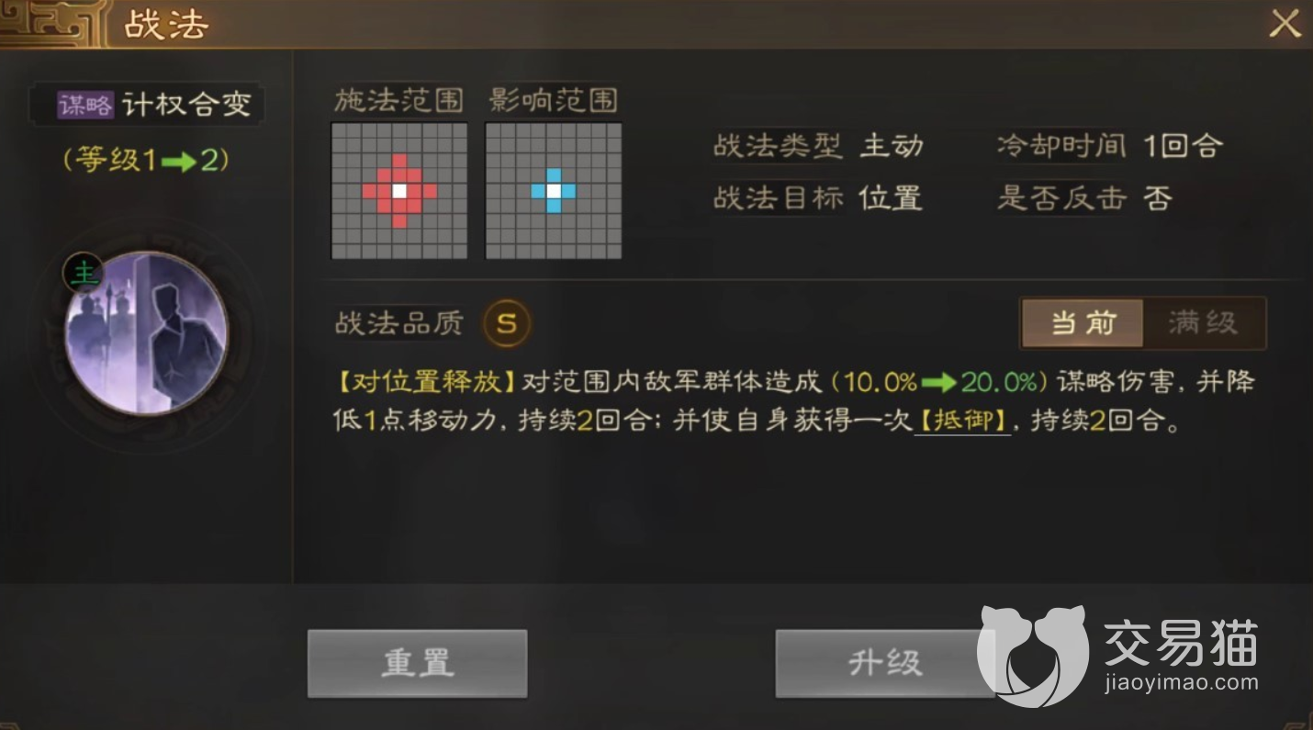Click the S quality rank badge

coord(507,323)
